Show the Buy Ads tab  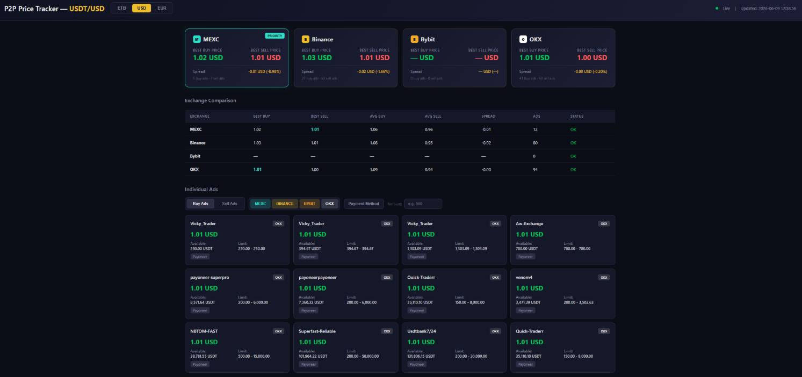click(200, 204)
